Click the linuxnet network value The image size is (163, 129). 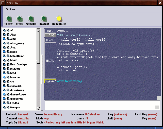tap(23, 114)
